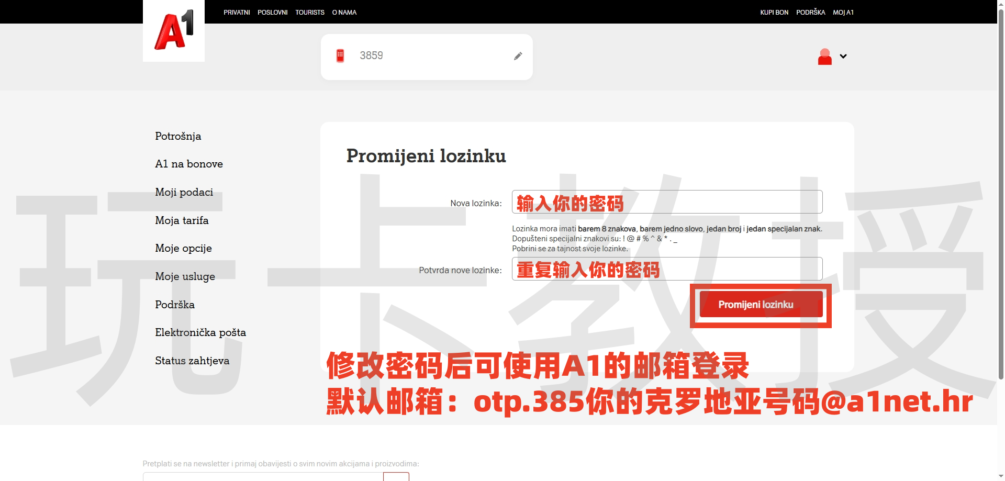Open Elektronička pošta

pos(200,332)
